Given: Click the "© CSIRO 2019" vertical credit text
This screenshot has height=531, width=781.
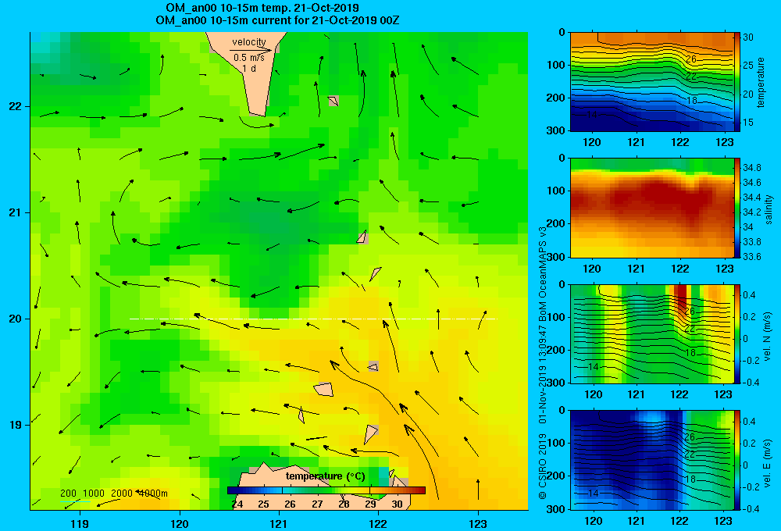Looking at the screenshot, I should [543, 465].
